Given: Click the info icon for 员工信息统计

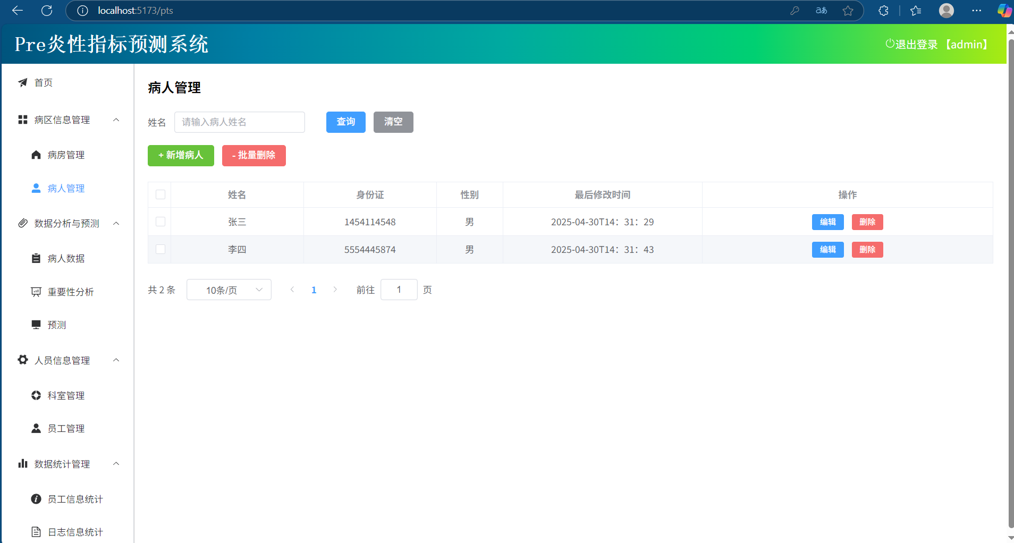Looking at the screenshot, I should click(36, 499).
